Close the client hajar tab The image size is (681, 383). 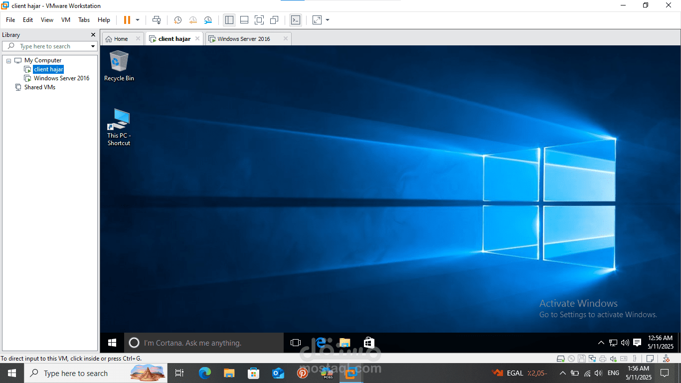point(197,38)
